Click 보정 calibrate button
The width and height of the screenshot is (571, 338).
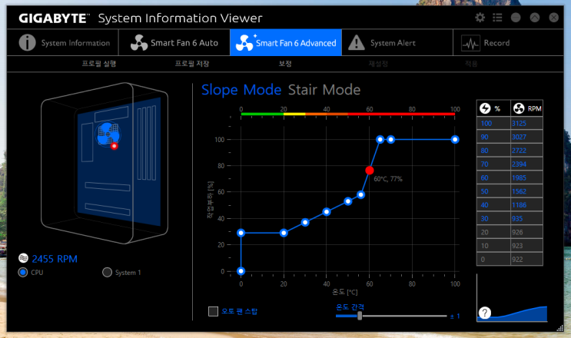pos(285,64)
